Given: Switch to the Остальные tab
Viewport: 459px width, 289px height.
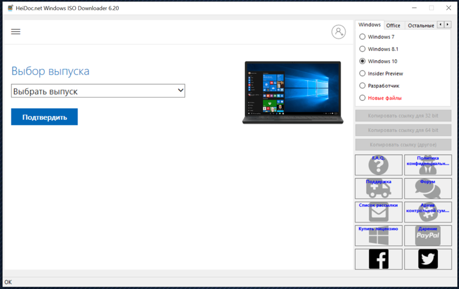Looking at the screenshot, I should click(421, 25).
